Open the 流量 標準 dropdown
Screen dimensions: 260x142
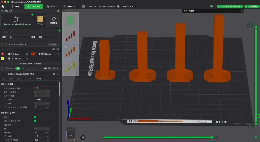click(x=46, y=37)
